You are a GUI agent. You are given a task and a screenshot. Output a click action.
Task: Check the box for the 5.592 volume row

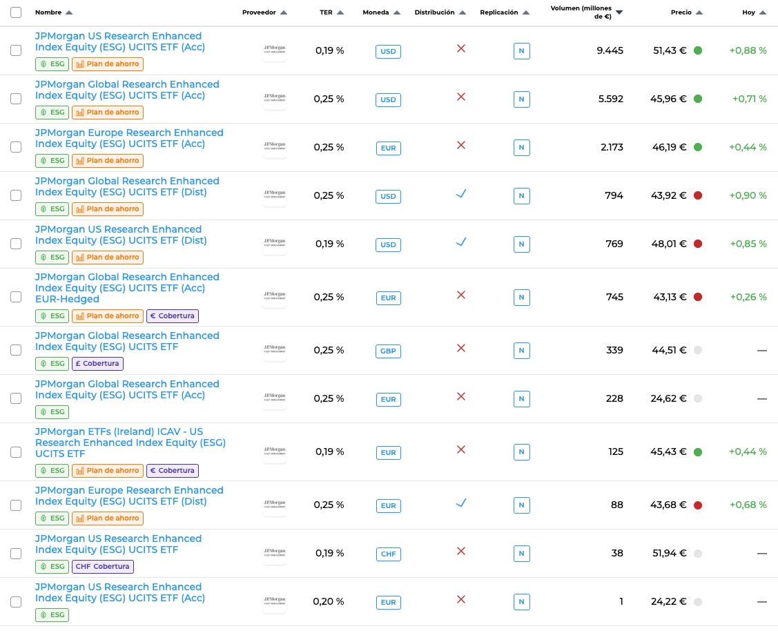tap(16, 99)
